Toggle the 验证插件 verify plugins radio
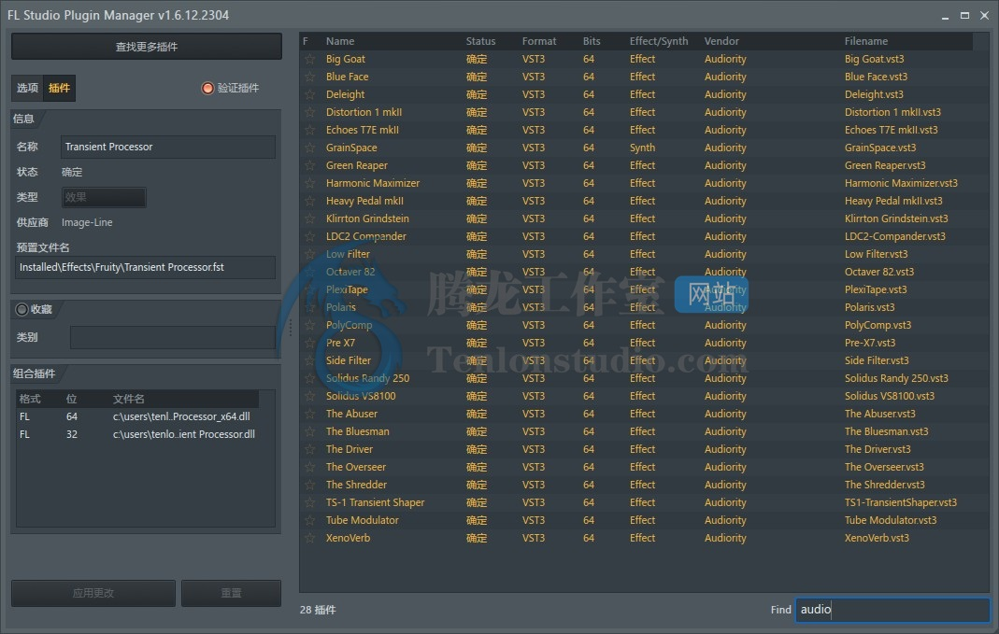This screenshot has height=634, width=999. [207, 88]
